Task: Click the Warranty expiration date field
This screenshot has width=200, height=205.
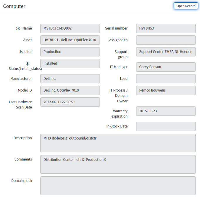Action: click(166, 111)
